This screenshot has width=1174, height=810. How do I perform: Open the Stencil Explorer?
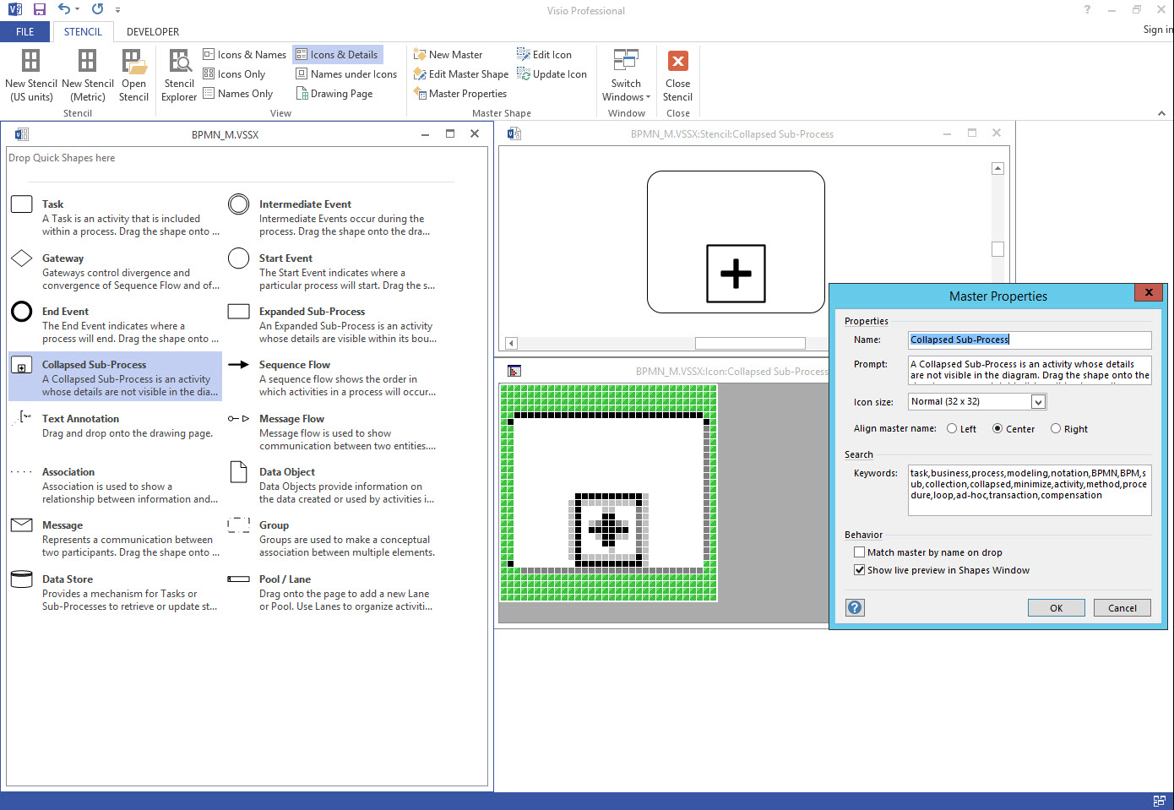[179, 74]
